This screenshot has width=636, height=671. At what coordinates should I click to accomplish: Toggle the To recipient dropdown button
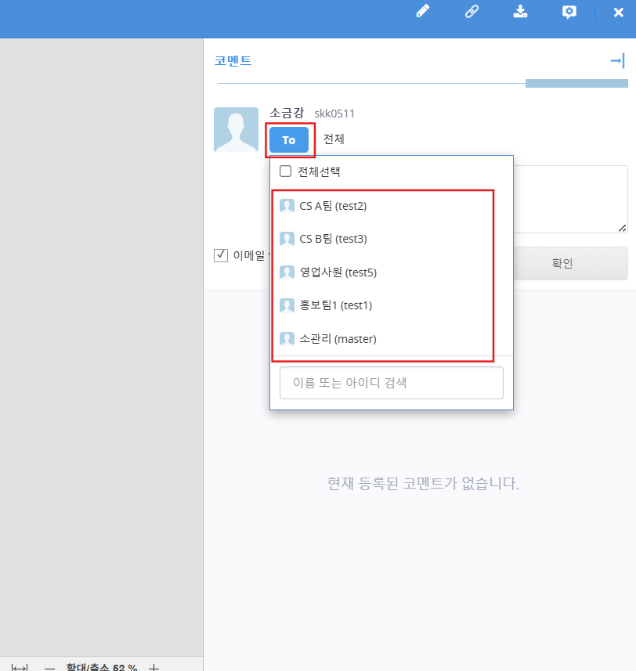pyautogui.click(x=289, y=140)
